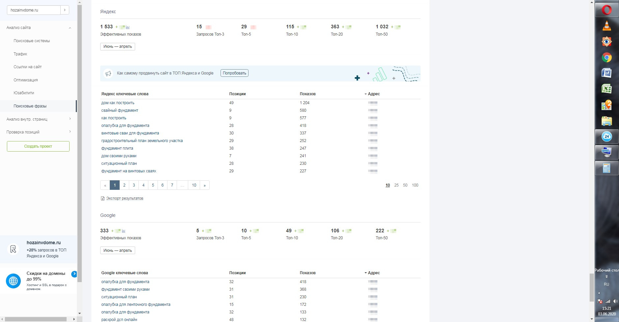Viewport: 619px width, 322px height.
Task: Go to the next page with » button
Action: (x=205, y=185)
